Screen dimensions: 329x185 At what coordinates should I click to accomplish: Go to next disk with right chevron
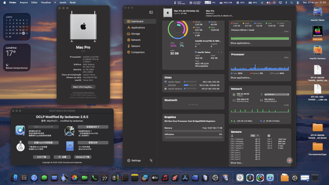(221, 52)
